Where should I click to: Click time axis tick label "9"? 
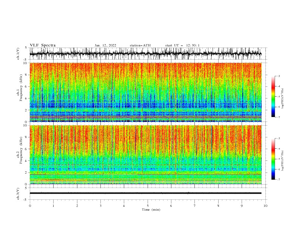coord(242,206)
